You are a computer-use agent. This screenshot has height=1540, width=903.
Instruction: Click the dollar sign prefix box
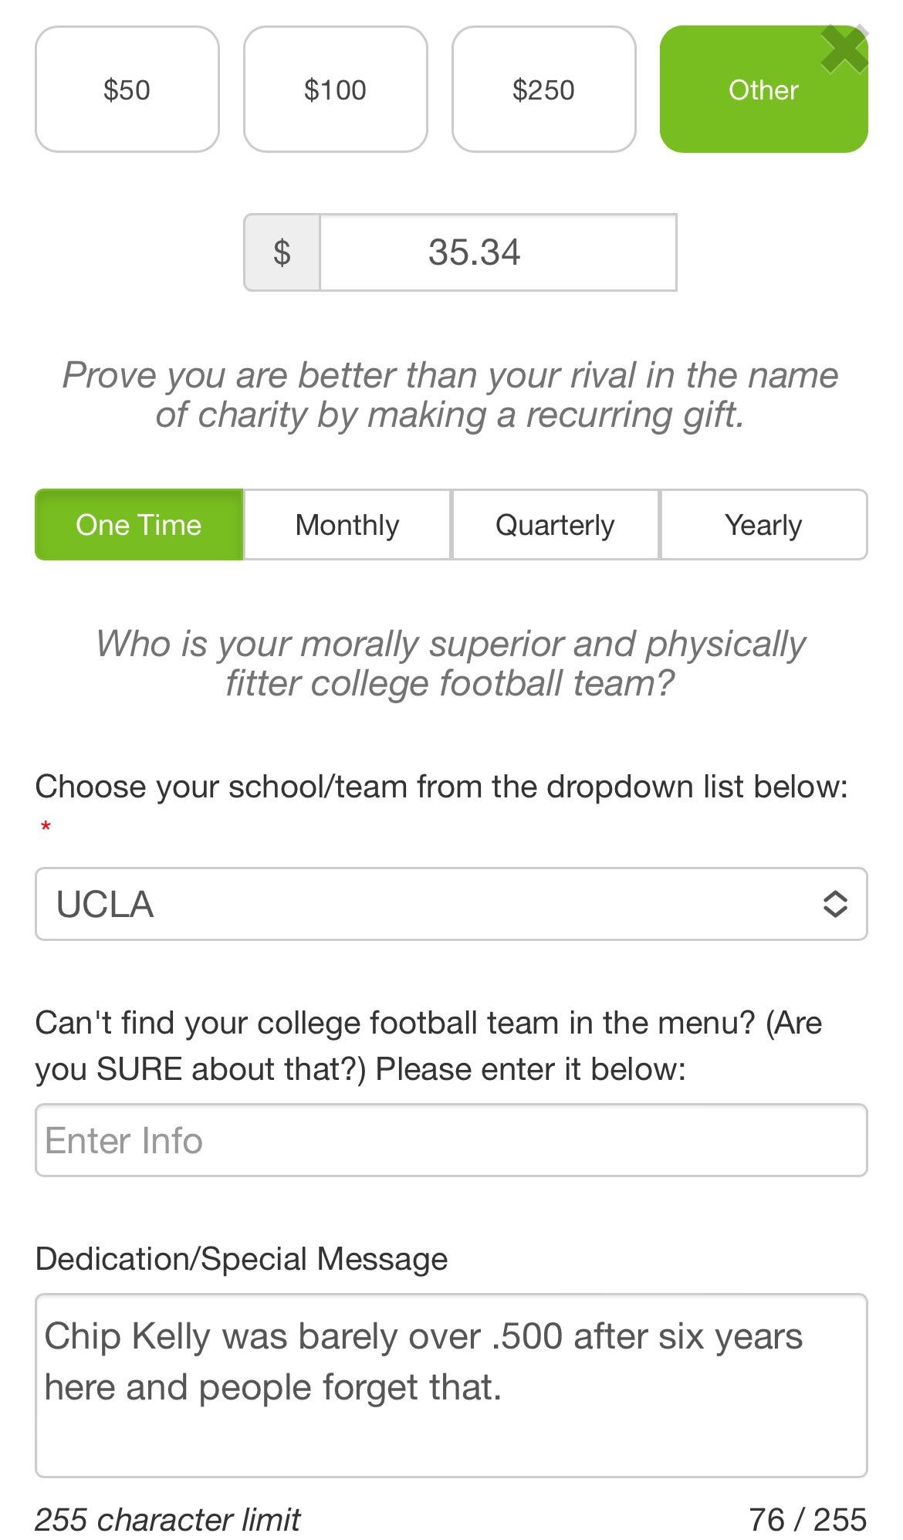(282, 252)
